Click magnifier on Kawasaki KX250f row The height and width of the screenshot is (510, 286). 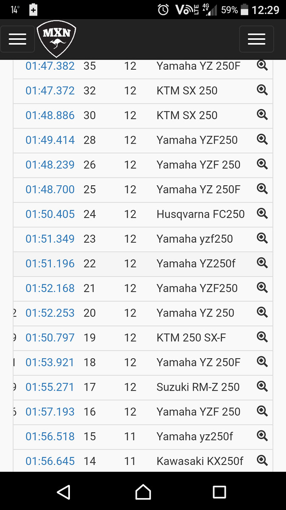(262, 460)
